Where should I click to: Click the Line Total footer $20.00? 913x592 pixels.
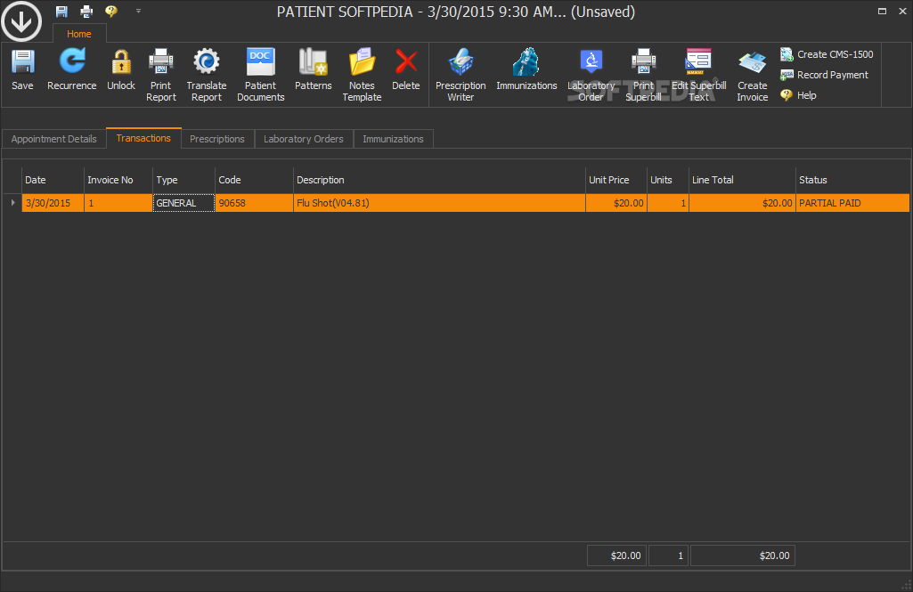click(x=742, y=556)
